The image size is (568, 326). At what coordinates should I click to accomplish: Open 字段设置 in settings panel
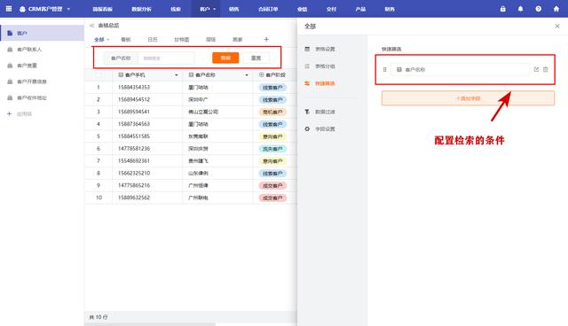325,128
